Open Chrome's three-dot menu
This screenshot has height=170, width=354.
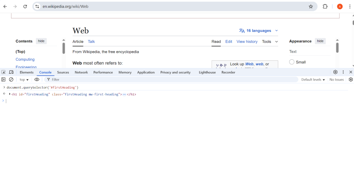coord(350,7)
